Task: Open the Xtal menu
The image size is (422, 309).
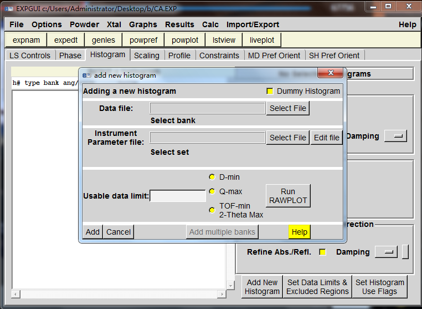Action: (114, 24)
